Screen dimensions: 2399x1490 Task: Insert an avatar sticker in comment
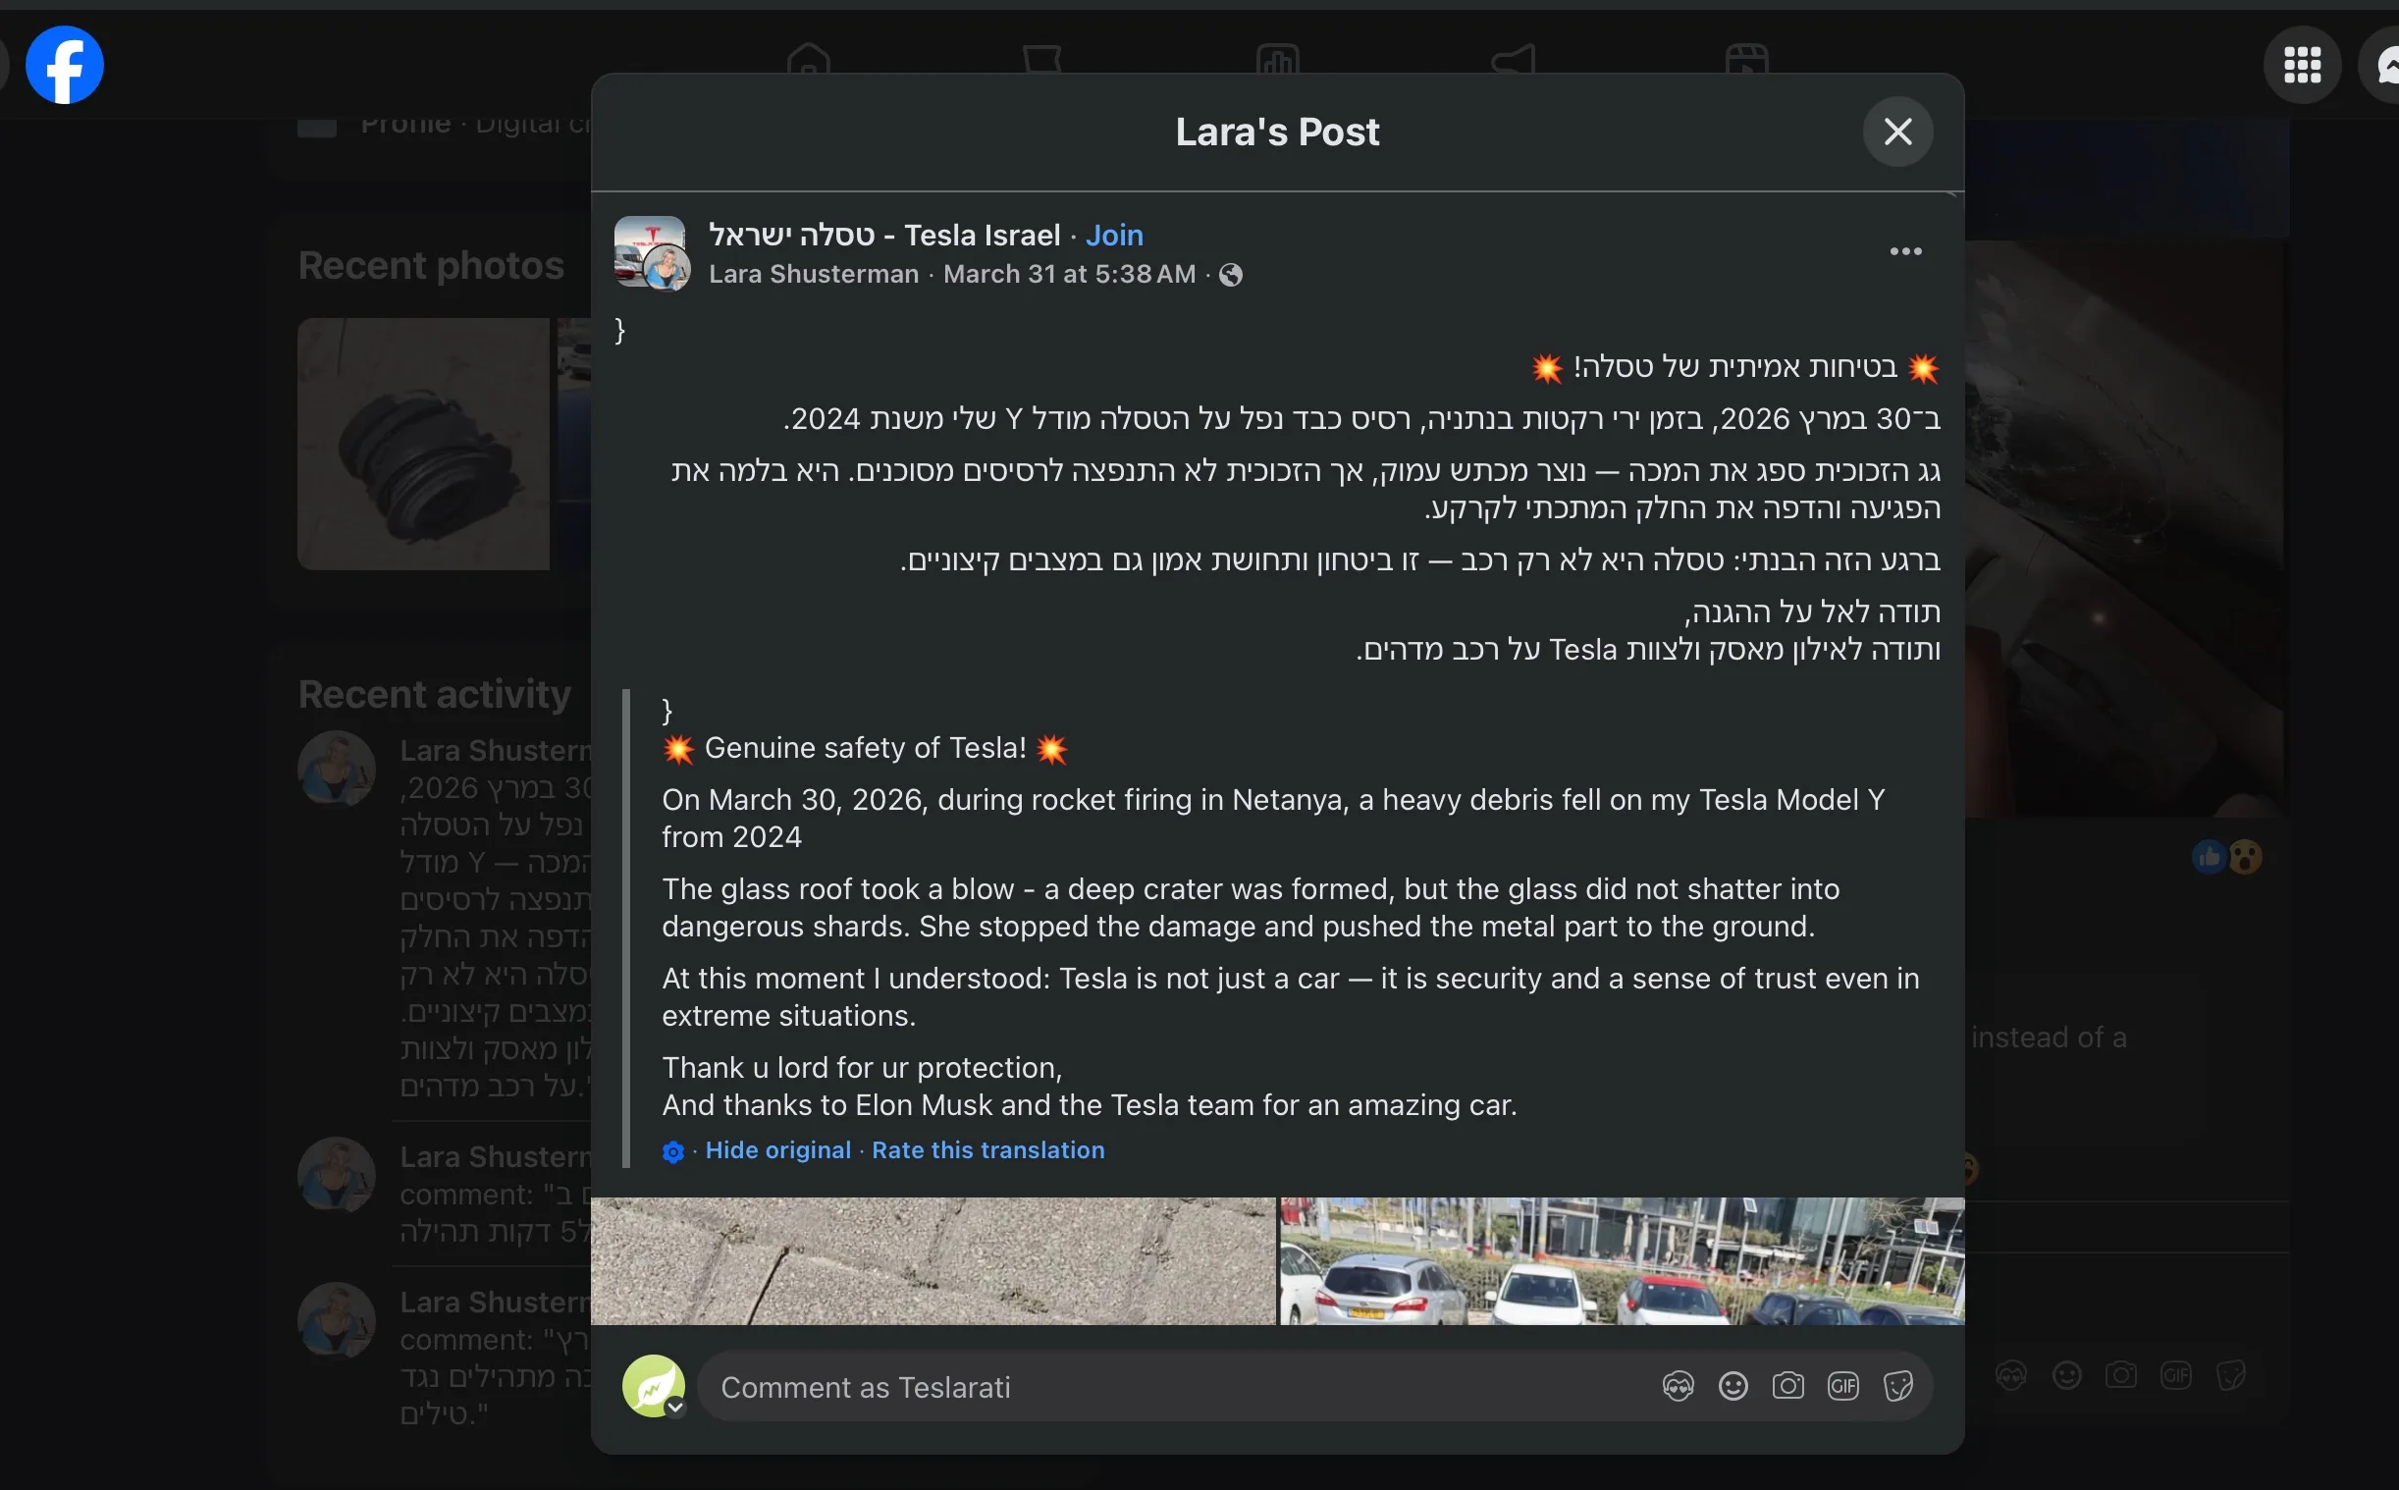[x=1677, y=1388]
